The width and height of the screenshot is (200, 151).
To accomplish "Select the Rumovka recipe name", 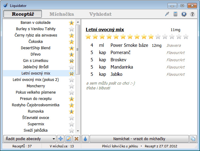I will tap(36, 111).
